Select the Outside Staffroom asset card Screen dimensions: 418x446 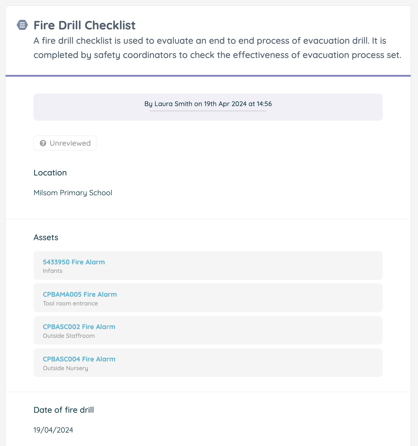tap(208, 330)
